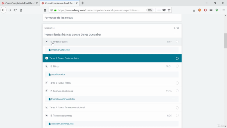Mark Tarea 5 Ordenar datos complete circle
The height and width of the screenshot is (128, 227).
pos(177,58)
